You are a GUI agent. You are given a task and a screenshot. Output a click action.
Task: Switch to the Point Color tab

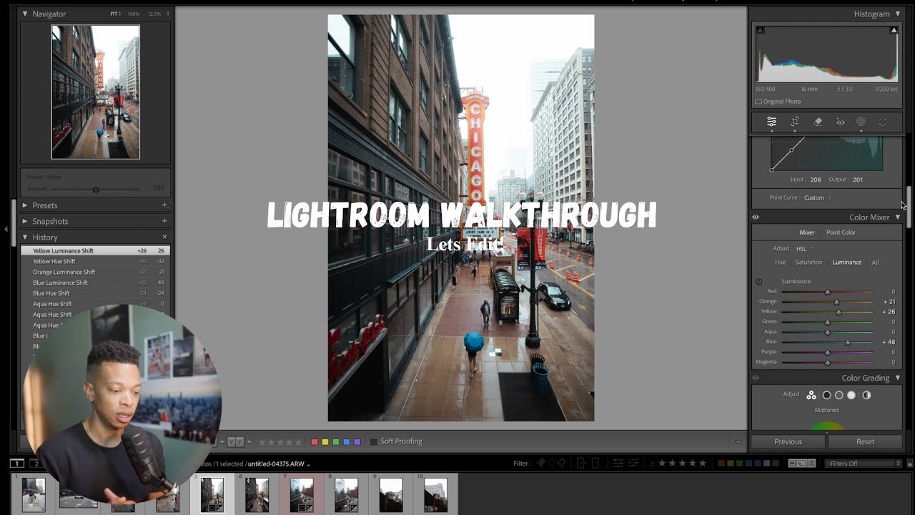point(841,232)
